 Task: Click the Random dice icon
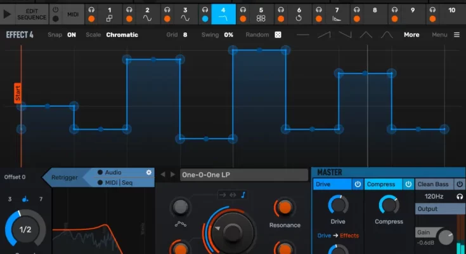tap(278, 35)
